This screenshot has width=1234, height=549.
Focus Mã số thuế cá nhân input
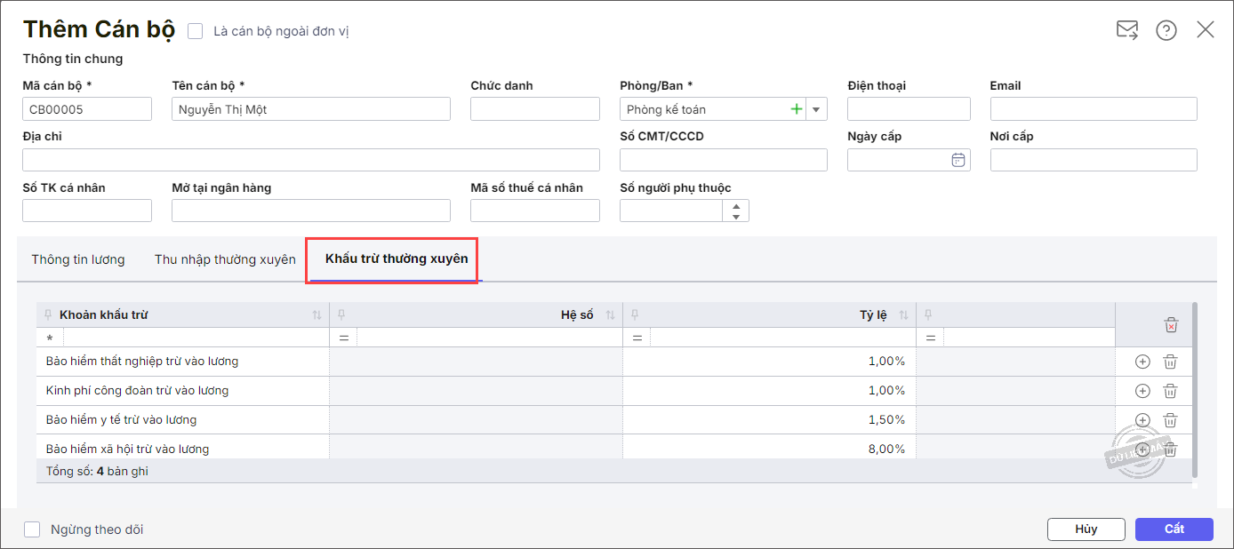pyautogui.click(x=535, y=211)
